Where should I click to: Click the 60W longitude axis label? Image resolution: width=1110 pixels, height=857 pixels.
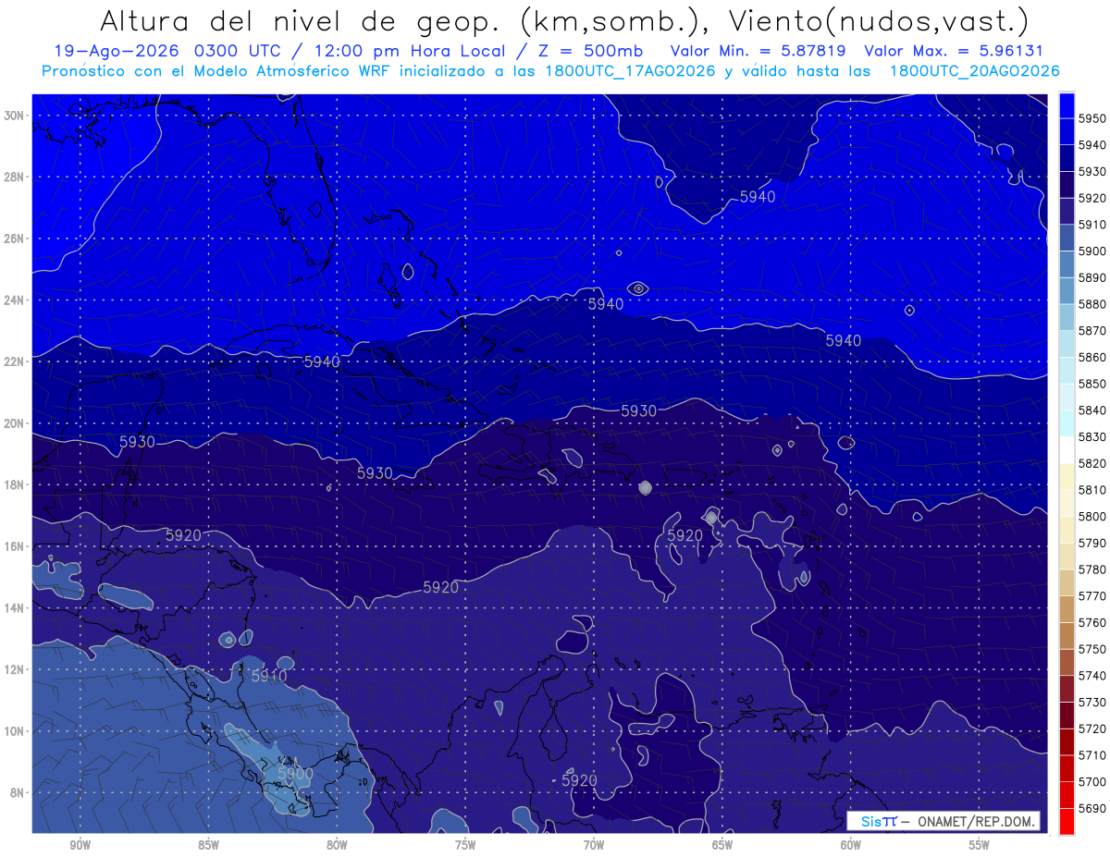pos(851,845)
